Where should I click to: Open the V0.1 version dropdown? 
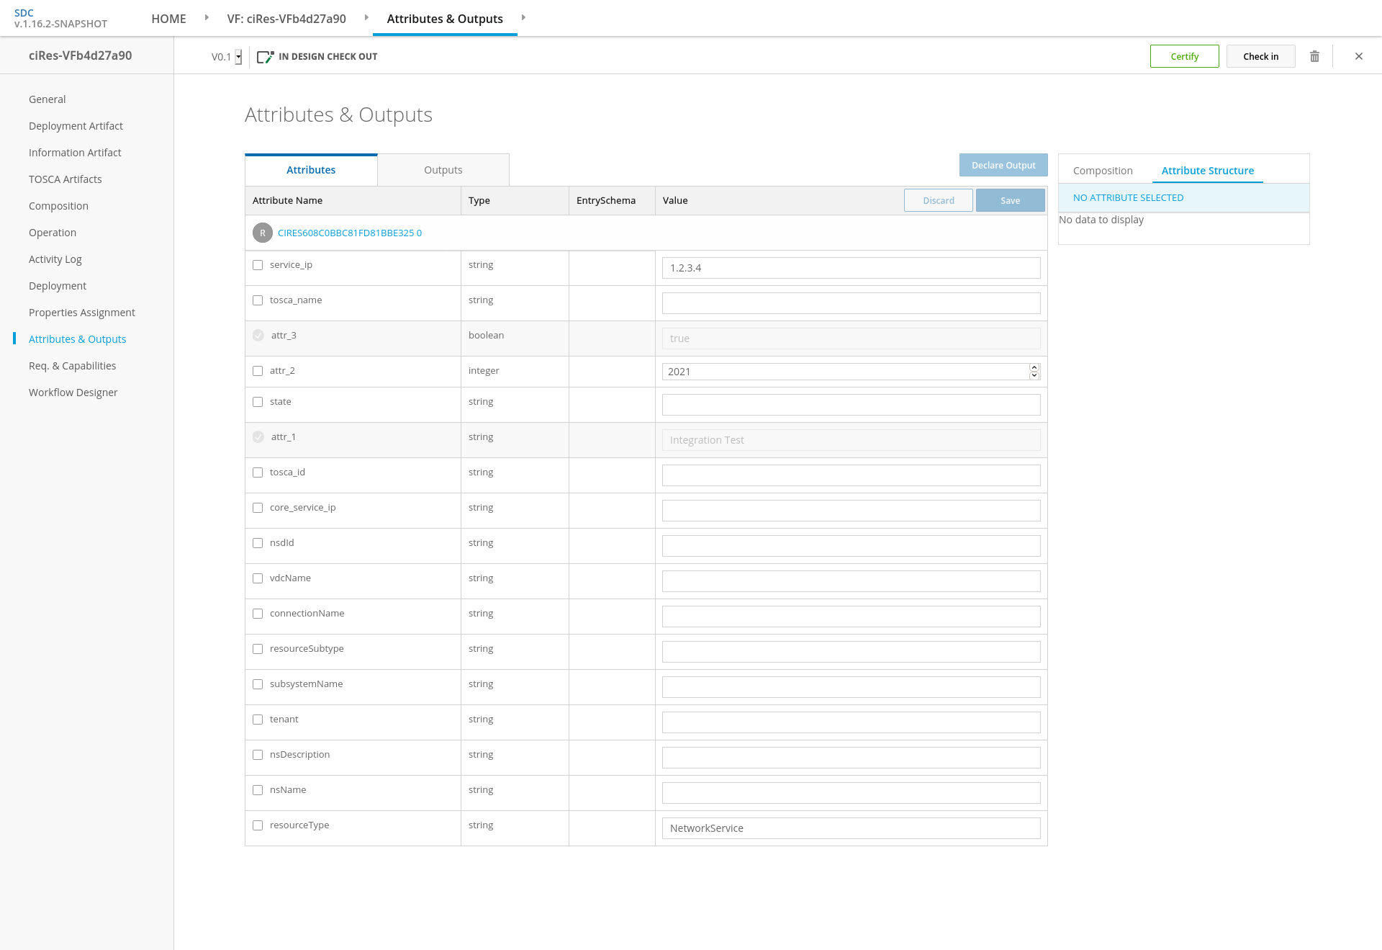coord(238,57)
